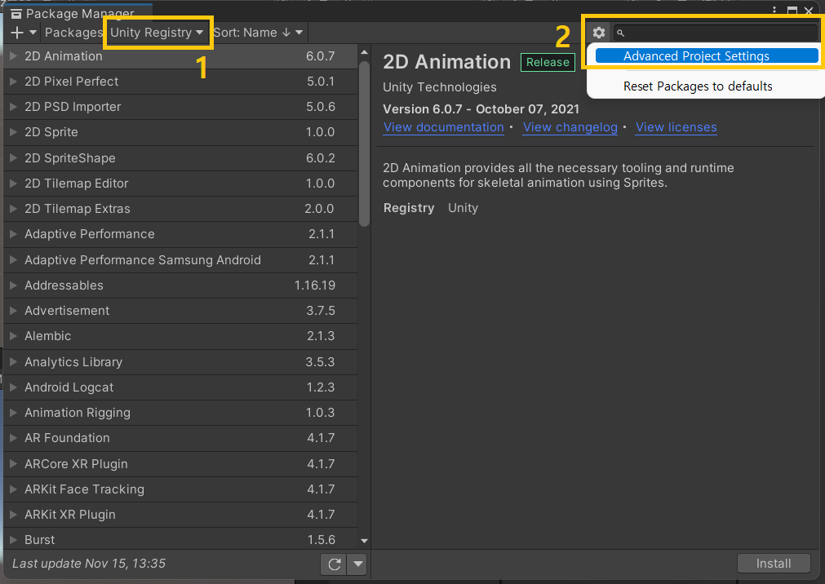The height and width of the screenshot is (584, 825).
Task: Open the add package dropdown arrow
Action: tap(33, 33)
